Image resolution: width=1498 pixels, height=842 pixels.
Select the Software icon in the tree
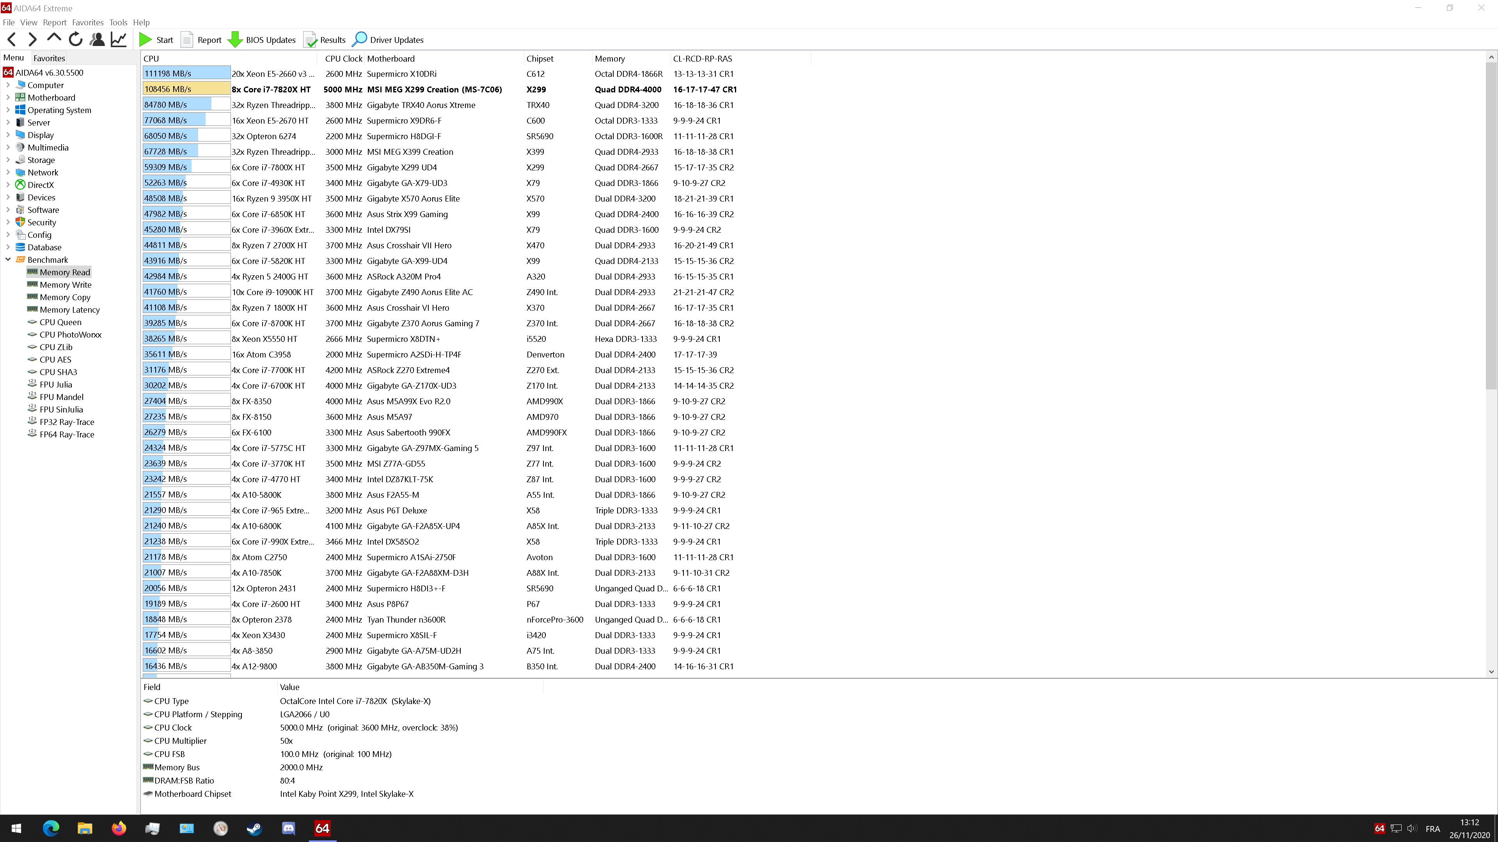point(20,210)
